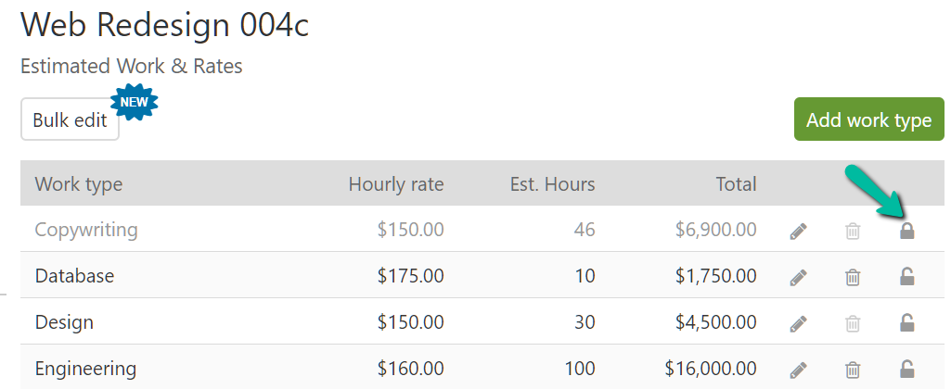The width and height of the screenshot is (951, 389).
Task: Click the trash icon for Design
Action: pos(853,323)
